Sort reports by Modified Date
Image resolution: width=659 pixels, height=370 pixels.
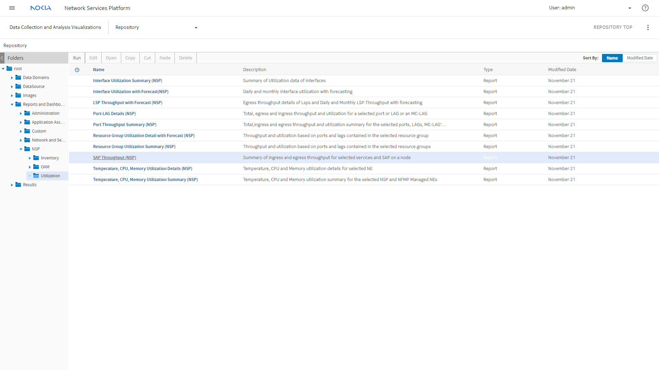(x=639, y=58)
